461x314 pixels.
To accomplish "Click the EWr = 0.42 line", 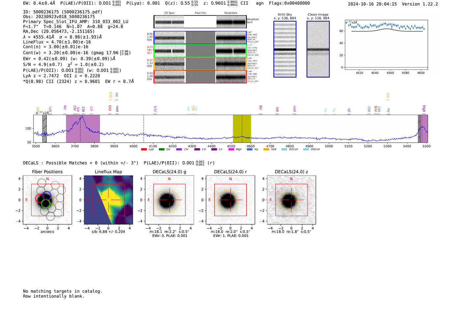I will (69, 59).
